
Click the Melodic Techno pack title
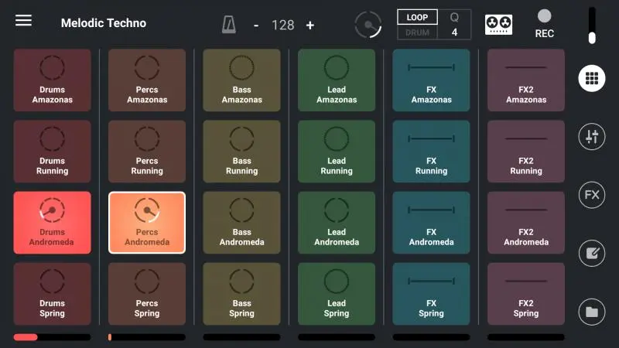(104, 23)
